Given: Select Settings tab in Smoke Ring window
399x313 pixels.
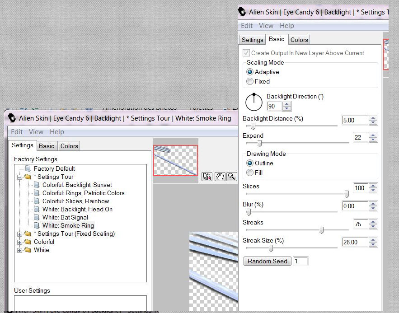Looking at the screenshot, I should click(23, 145).
